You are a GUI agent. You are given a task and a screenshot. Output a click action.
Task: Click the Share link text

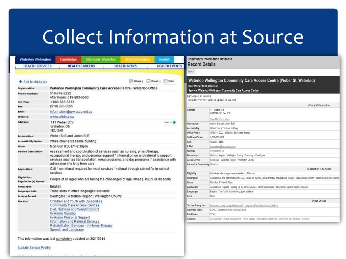point(138,81)
